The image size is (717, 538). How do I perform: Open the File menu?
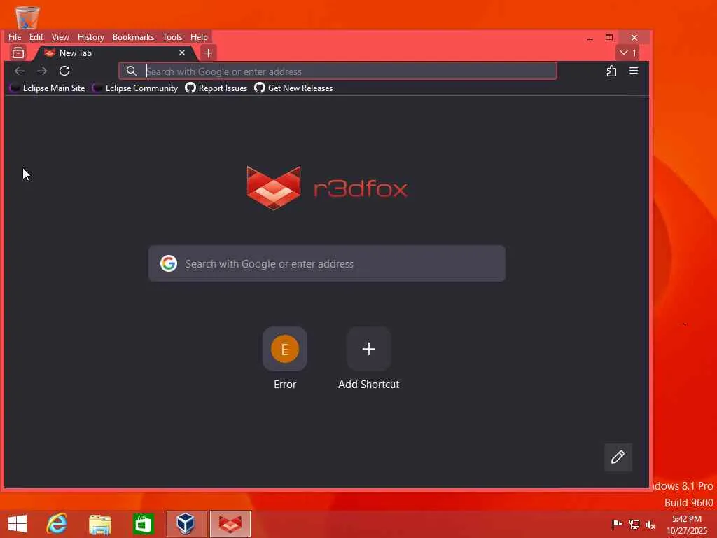pos(15,37)
